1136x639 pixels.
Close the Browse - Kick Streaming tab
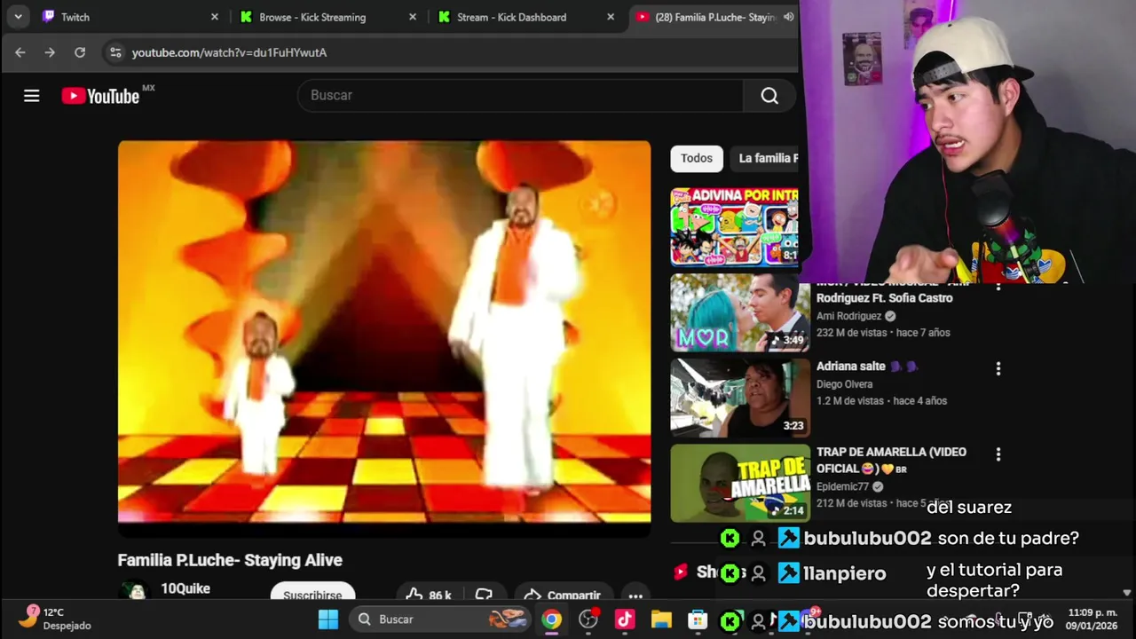tap(413, 17)
